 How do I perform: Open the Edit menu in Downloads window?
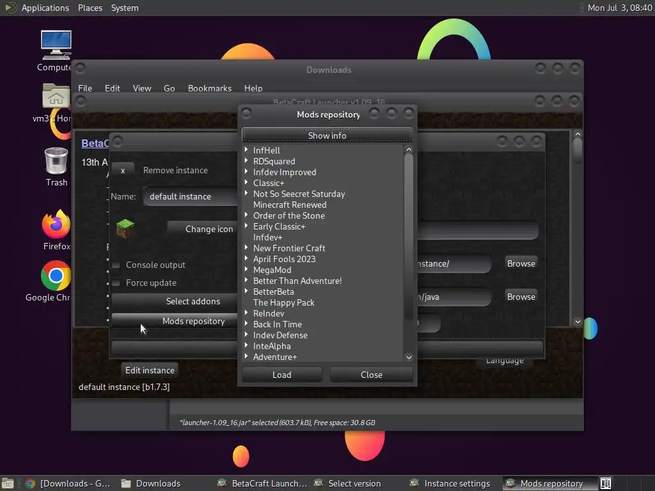pos(112,88)
